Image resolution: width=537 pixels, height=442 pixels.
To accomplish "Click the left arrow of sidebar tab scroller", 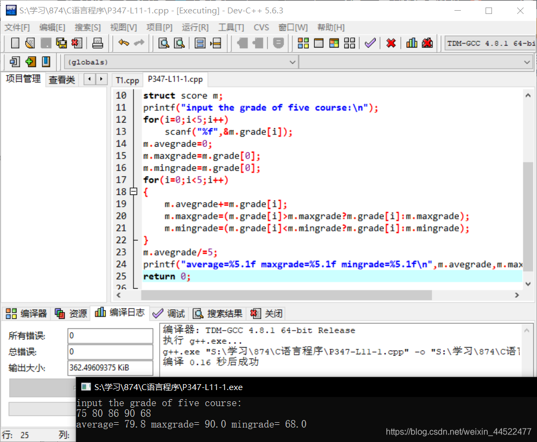I will click(89, 79).
